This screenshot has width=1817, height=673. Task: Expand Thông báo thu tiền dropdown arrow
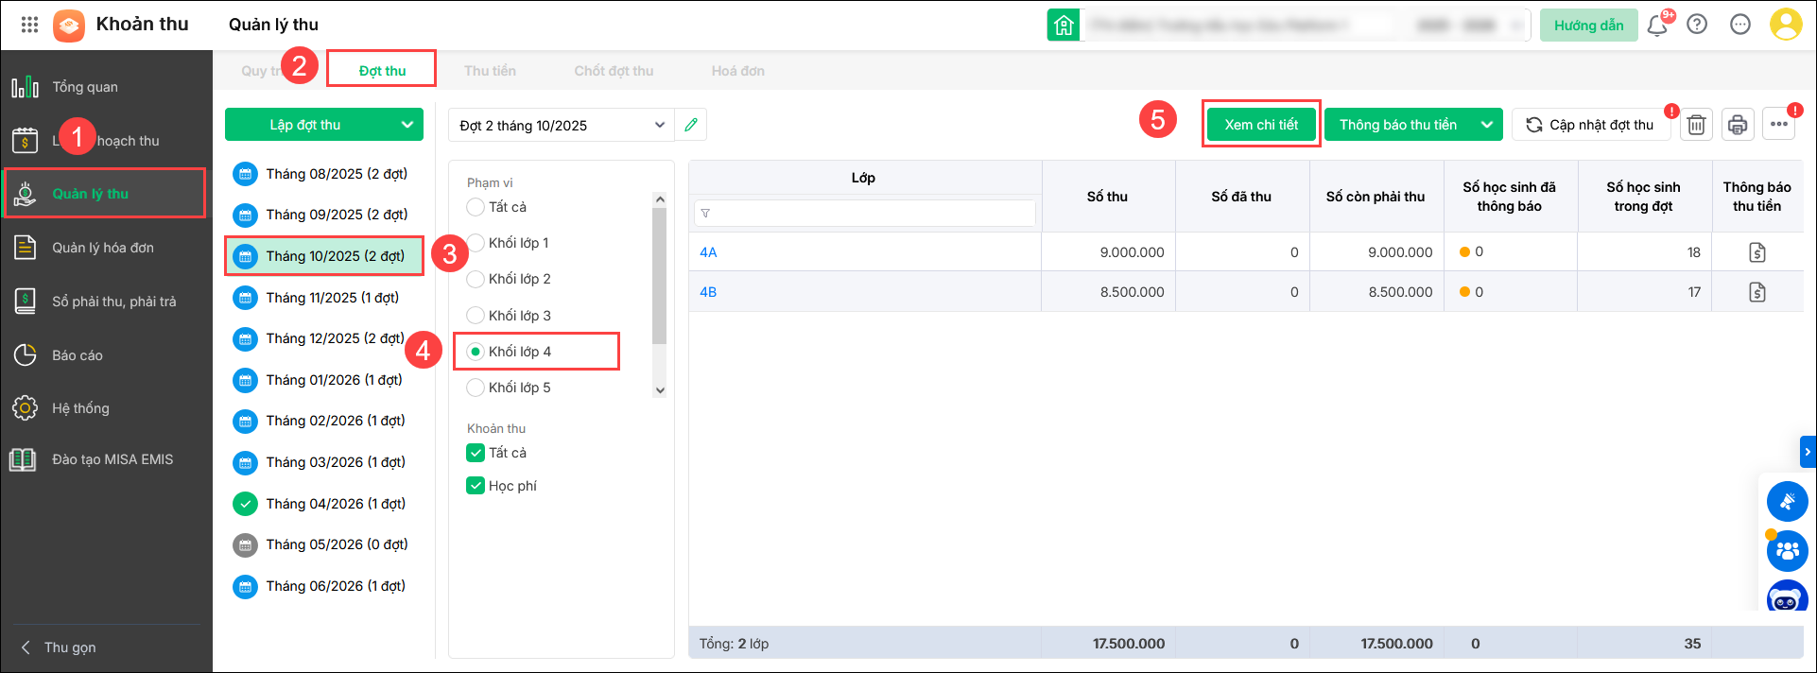[x=1487, y=125]
